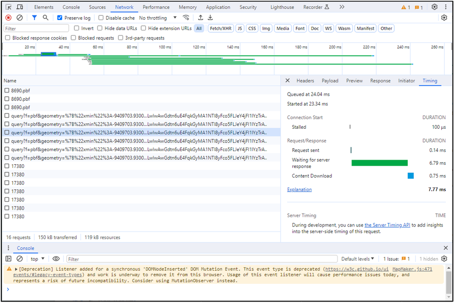This screenshot has width=455, height=303.
Task: Open the Server Timing API link
Action: point(387,225)
